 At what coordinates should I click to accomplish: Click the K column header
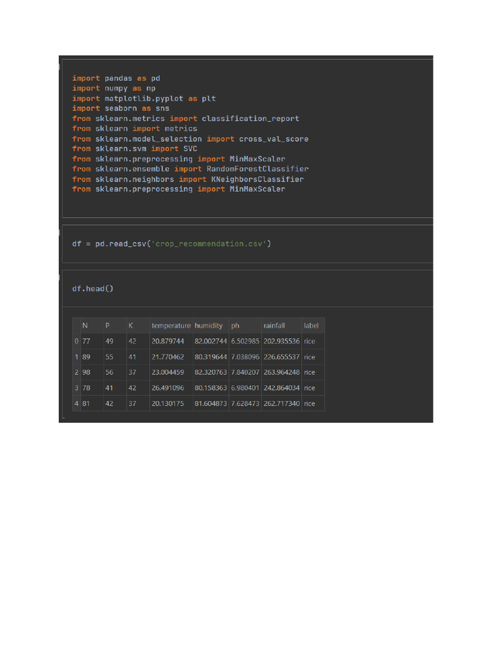click(130, 325)
